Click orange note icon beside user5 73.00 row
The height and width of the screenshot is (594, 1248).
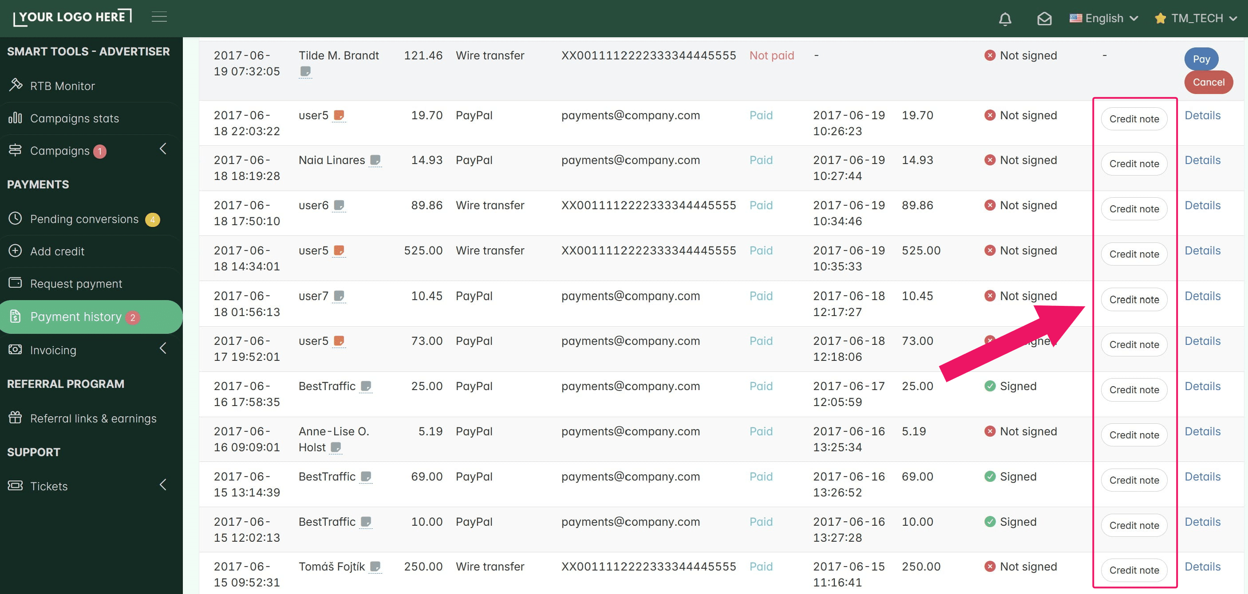click(339, 340)
